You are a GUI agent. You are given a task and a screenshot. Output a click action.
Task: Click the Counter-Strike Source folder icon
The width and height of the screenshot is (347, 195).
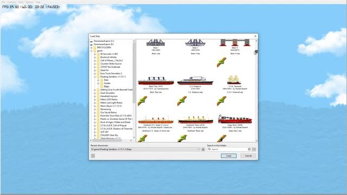98,64
